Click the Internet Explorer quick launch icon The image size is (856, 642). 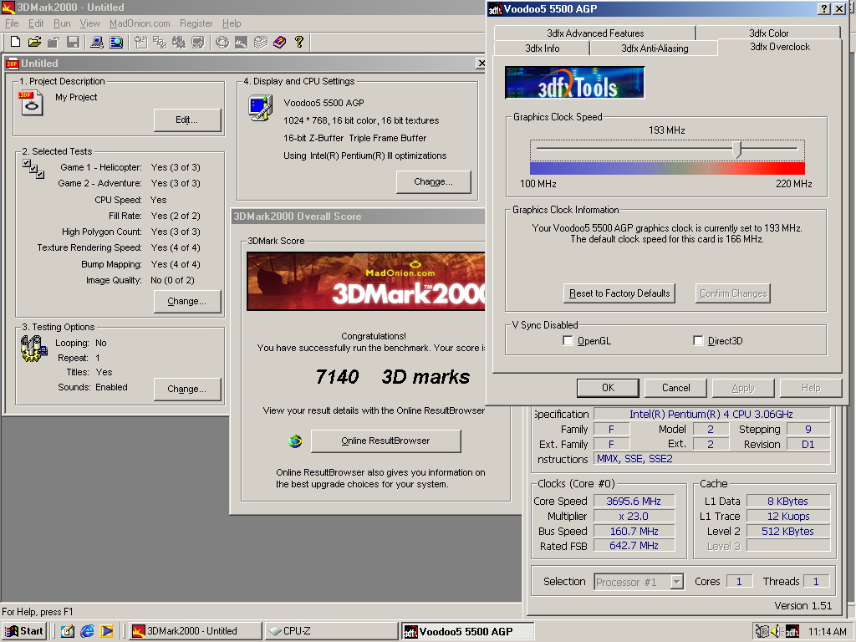(x=87, y=631)
